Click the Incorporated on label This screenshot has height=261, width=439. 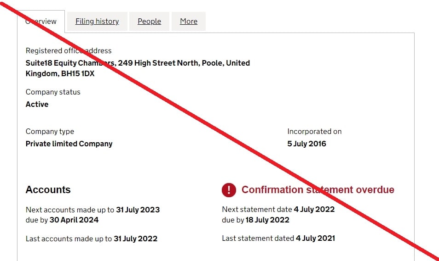tap(314, 132)
